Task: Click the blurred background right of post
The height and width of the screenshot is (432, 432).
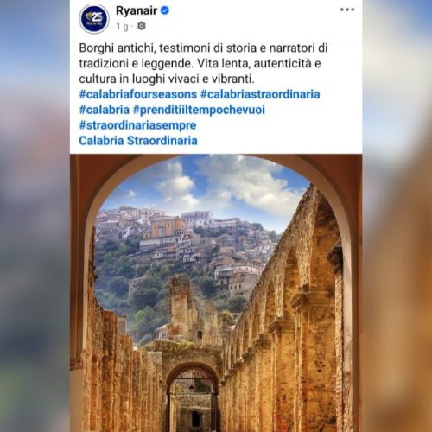Action: click(397, 216)
